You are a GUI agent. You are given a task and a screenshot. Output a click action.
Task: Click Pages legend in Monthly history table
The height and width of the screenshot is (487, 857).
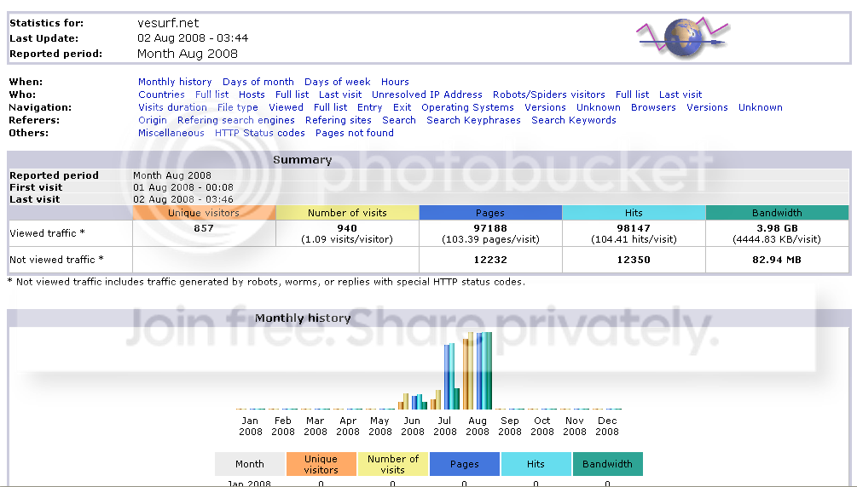(x=465, y=464)
